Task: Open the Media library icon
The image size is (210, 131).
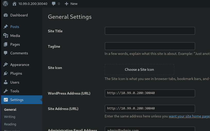Action: [x=6, y=36]
